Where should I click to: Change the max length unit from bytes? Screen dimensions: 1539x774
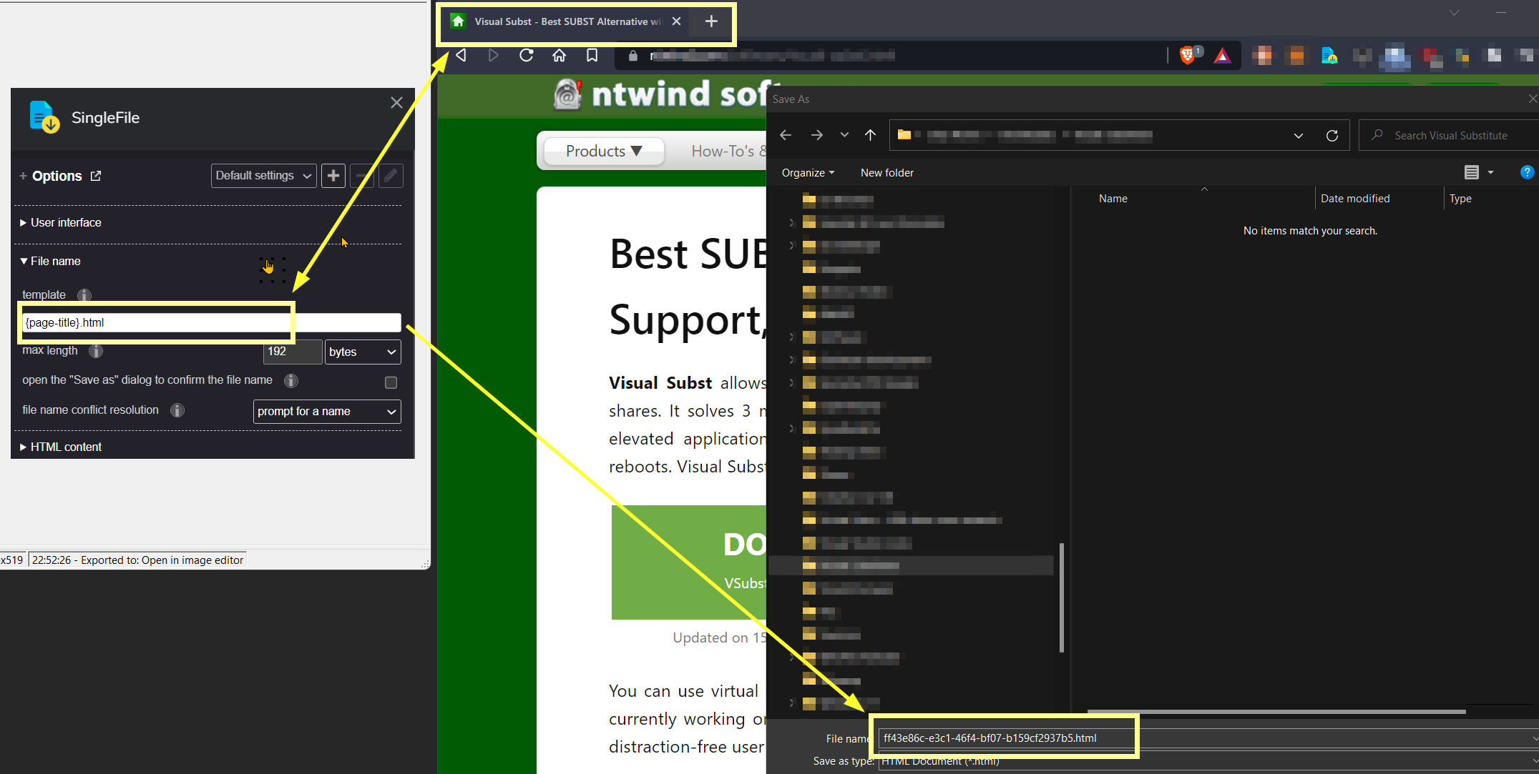(x=362, y=352)
